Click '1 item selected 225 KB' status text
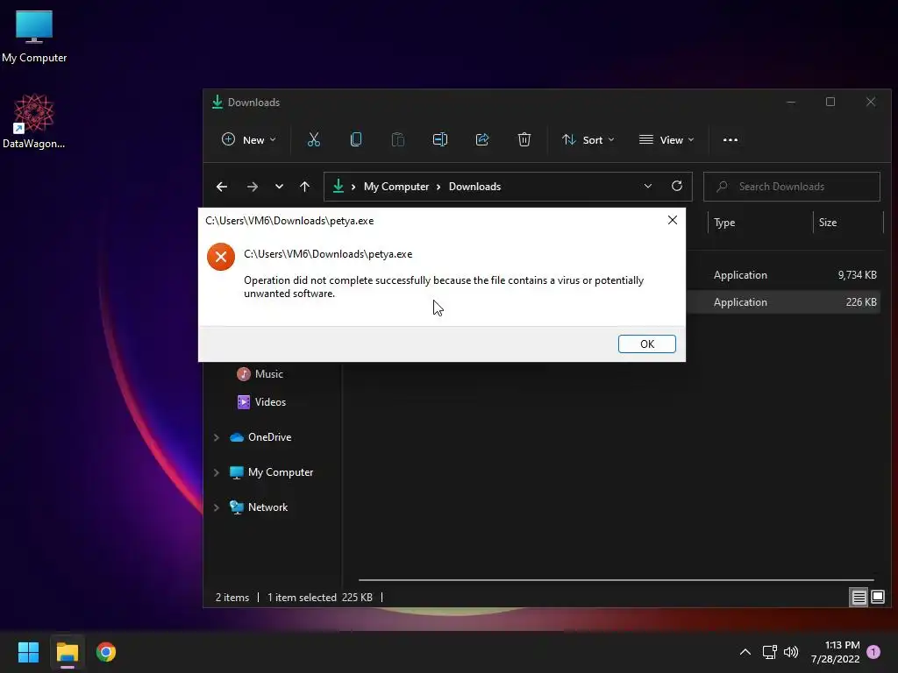The image size is (898, 673). point(320,598)
